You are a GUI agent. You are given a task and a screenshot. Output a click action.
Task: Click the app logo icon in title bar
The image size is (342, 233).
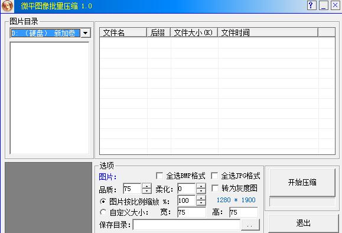click(8, 6)
